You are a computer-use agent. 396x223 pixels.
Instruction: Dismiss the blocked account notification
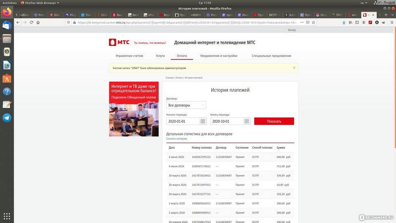pos(294,68)
